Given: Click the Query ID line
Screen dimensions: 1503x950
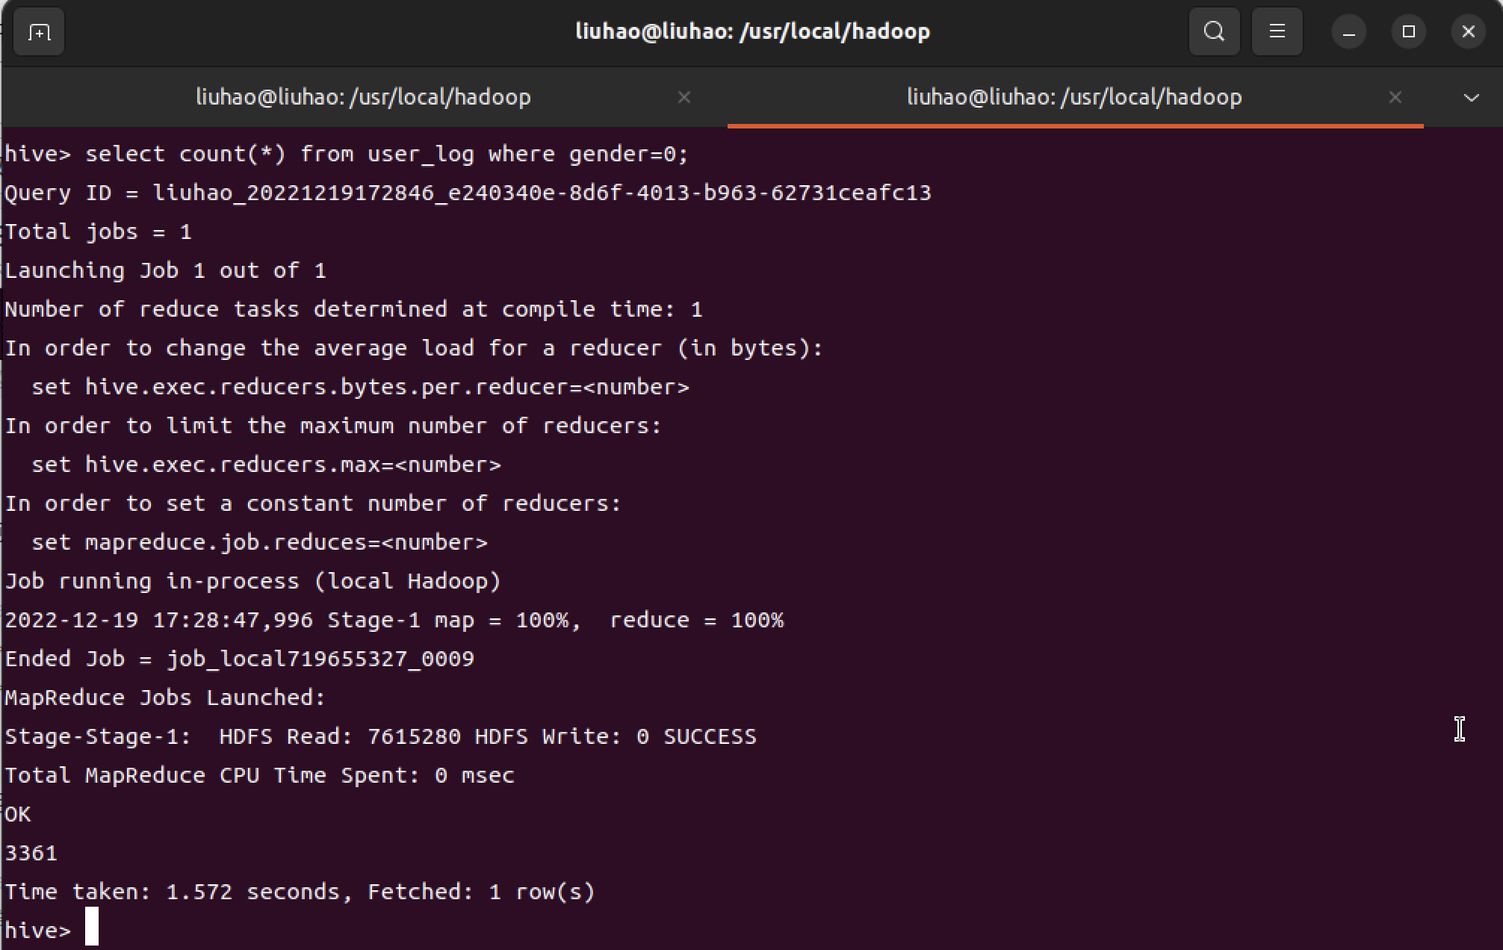Looking at the screenshot, I should [x=468, y=193].
